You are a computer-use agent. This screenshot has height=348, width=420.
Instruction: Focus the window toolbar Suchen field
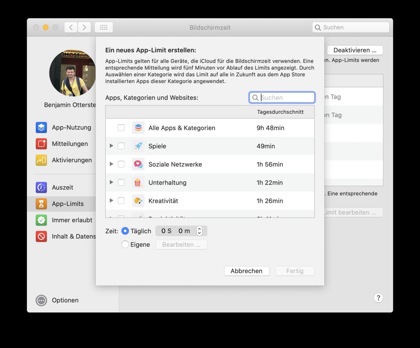pyautogui.click(x=351, y=27)
